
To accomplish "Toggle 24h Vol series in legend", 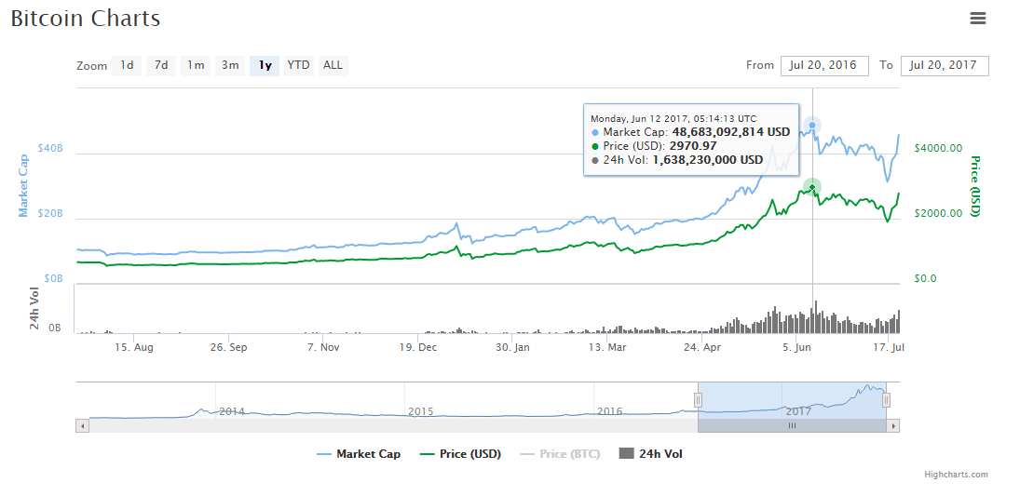I will tap(650, 454).
